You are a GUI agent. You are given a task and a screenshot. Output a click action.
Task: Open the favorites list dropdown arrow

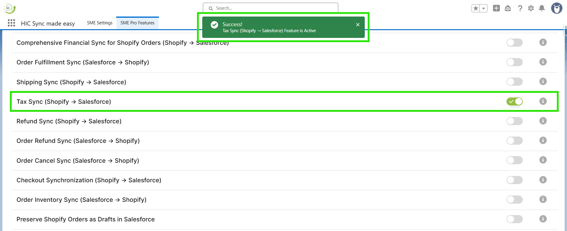[484, 8]
